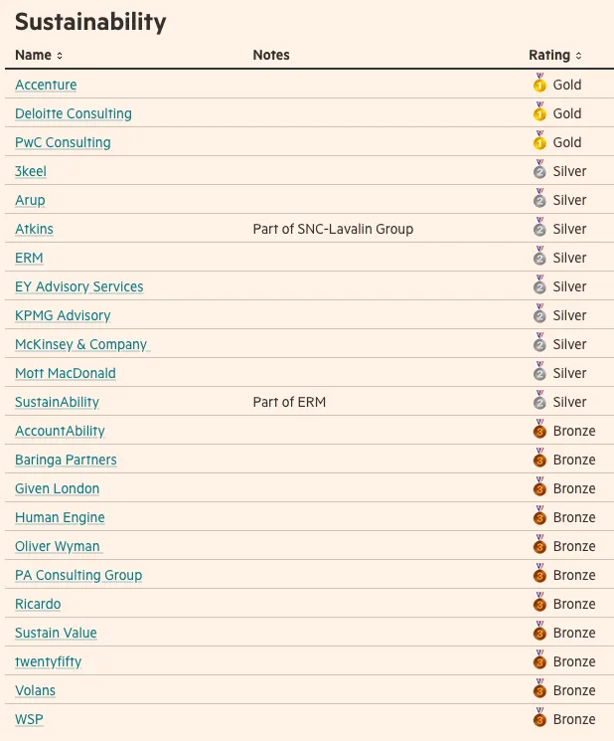This screenshot has height=741, width=614.
Task: Click the silver medal icon for KPMG Advisory
Action: (x=539, y=313)
